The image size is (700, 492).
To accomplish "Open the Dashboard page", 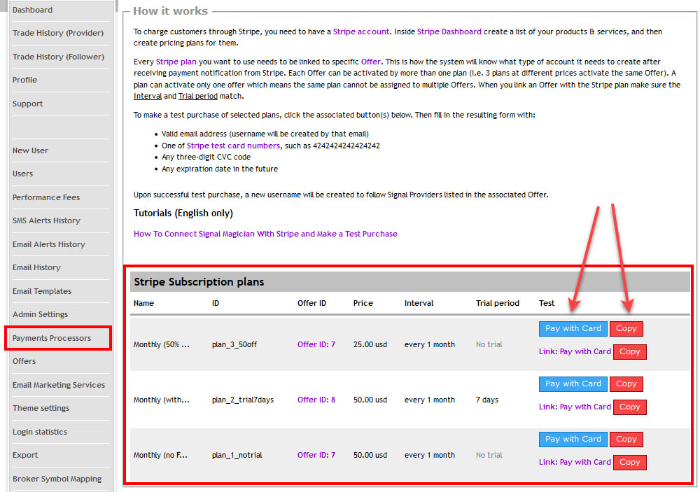I will 33,10.
